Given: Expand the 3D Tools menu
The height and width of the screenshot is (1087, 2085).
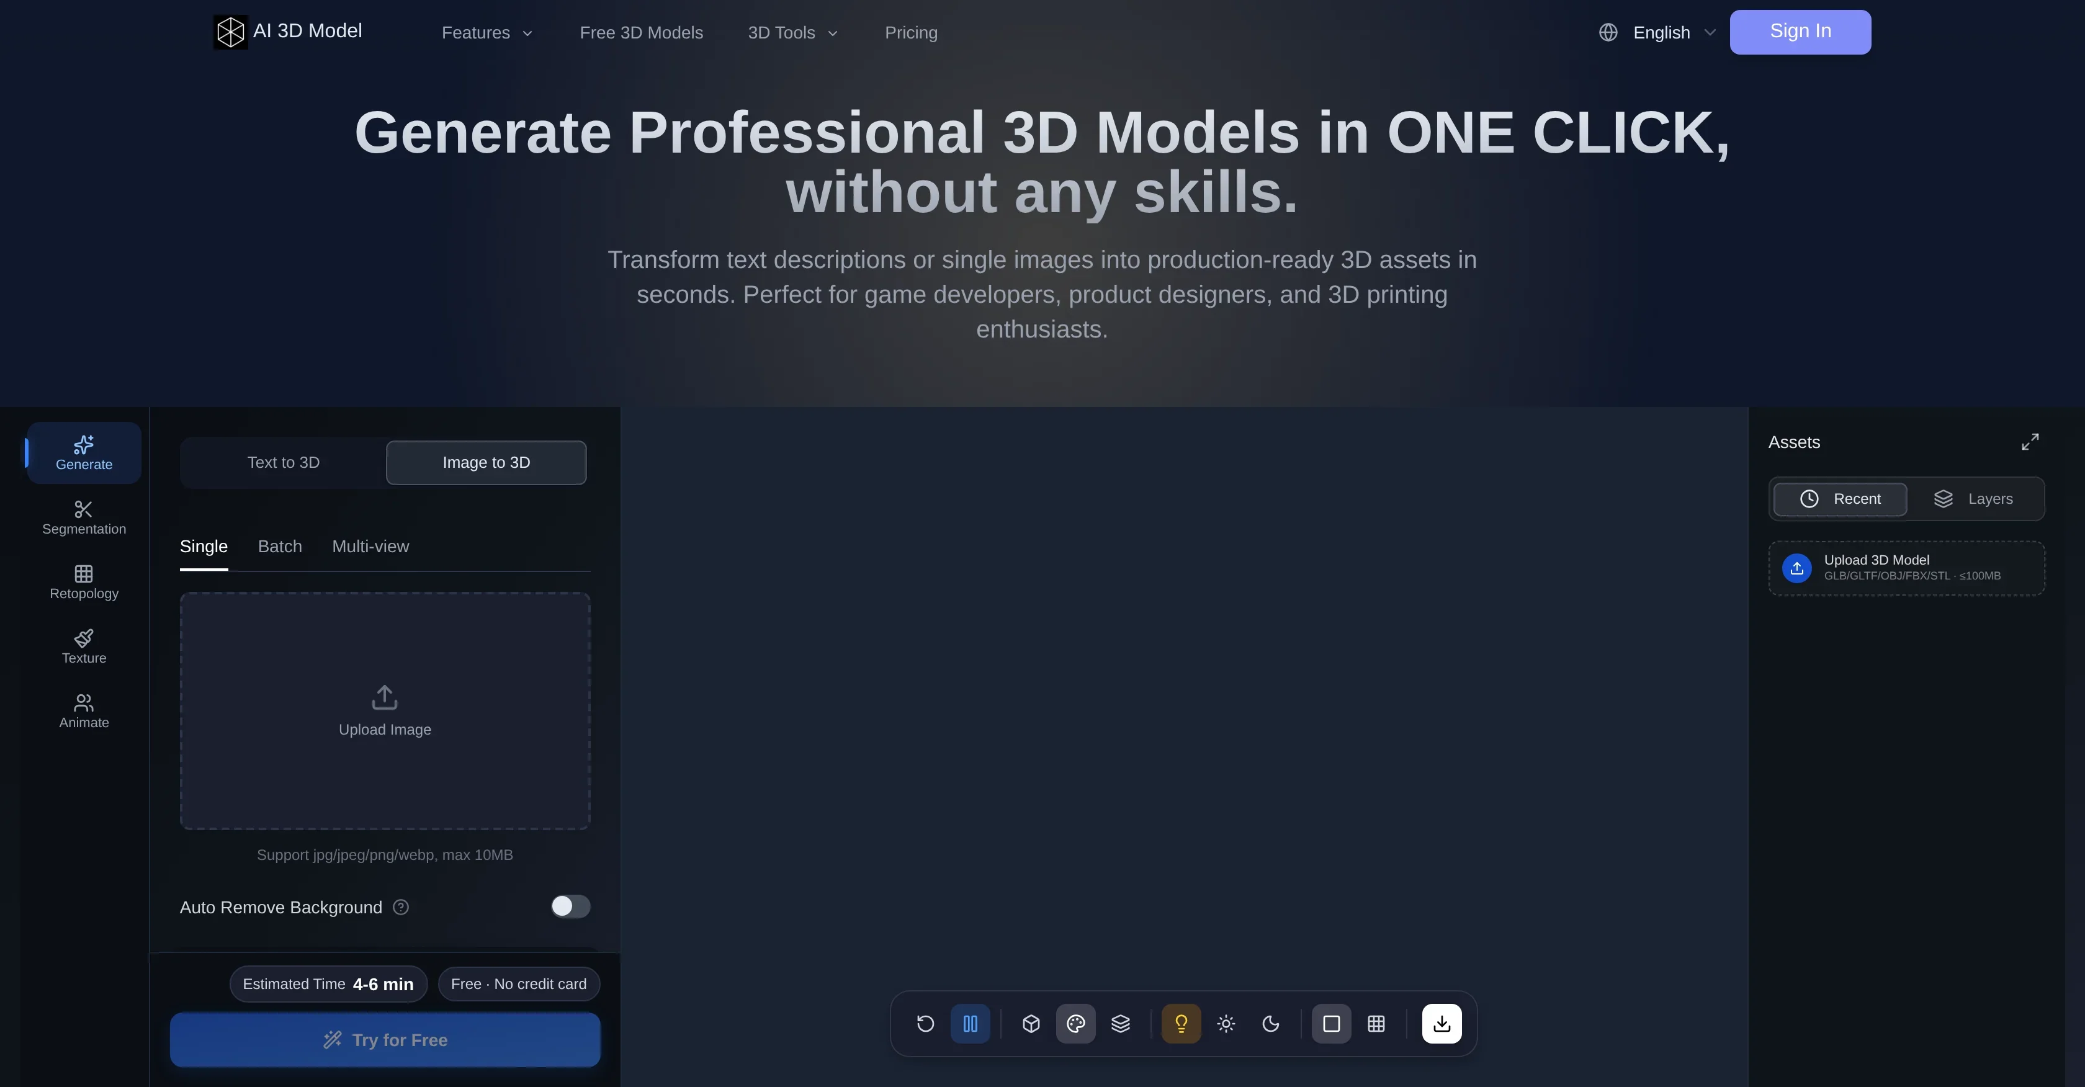Looking at the screenshot, I should [792, 32].
